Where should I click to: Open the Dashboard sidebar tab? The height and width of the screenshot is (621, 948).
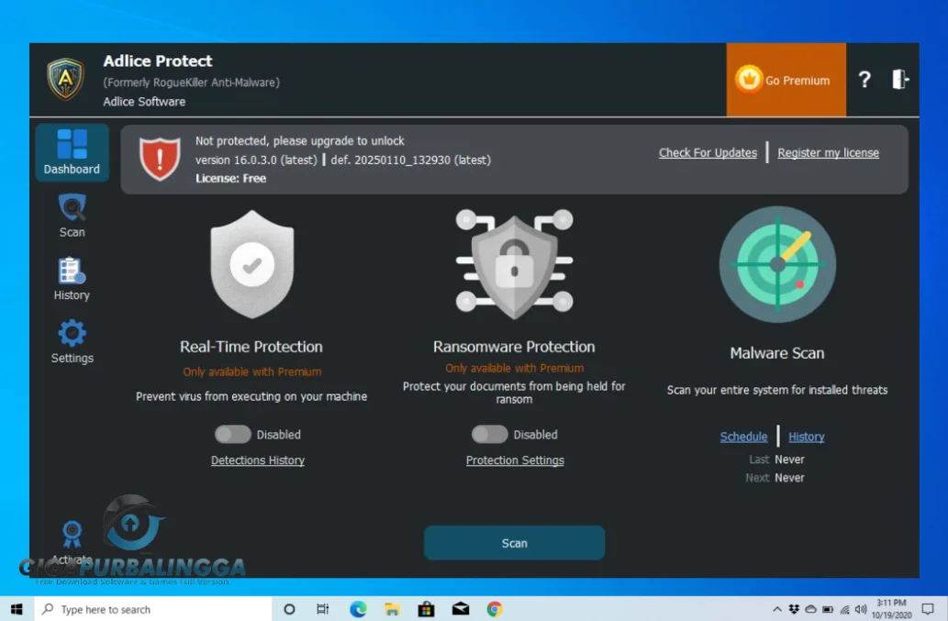[x=72, y=152]
